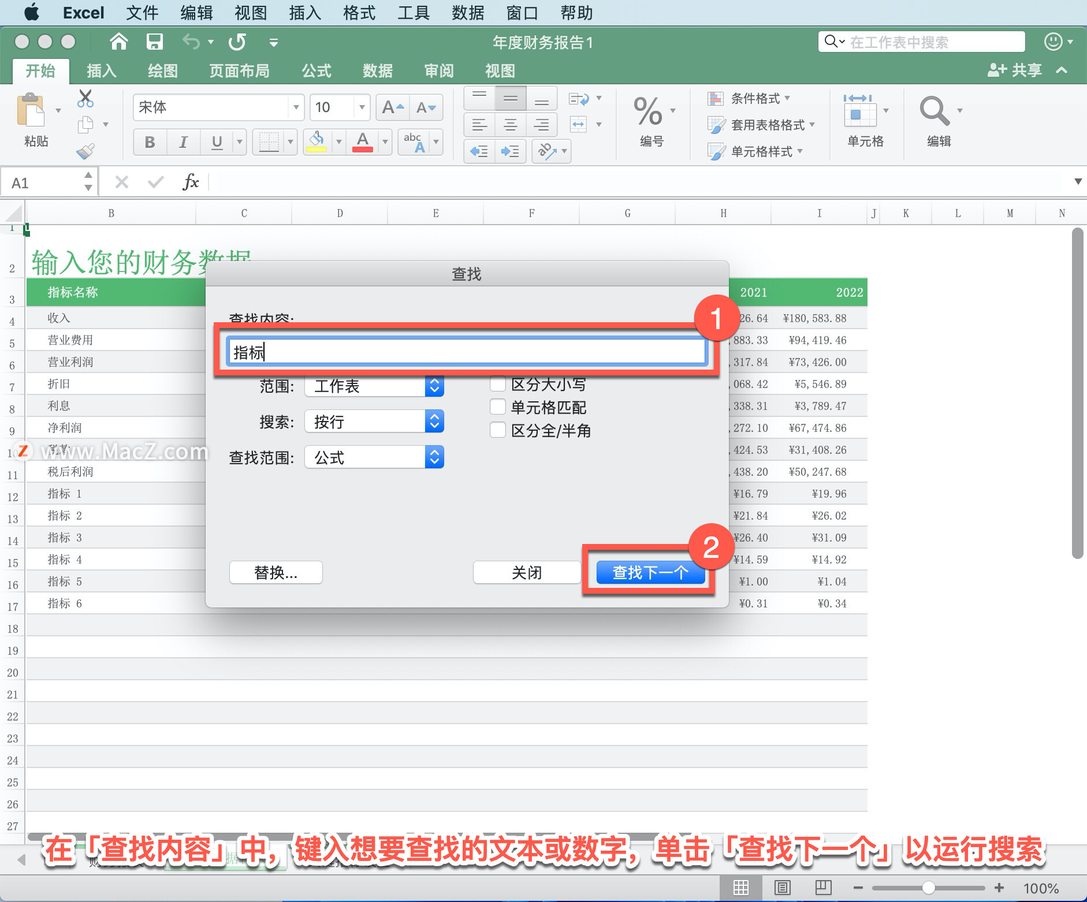Align text to middle of cell
The image size is (1087, 902).
pyautogui.click(x=511, y=99)
